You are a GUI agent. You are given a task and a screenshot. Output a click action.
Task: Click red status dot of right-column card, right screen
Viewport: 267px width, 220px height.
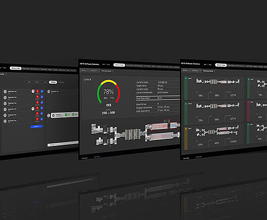click(248, 102)
